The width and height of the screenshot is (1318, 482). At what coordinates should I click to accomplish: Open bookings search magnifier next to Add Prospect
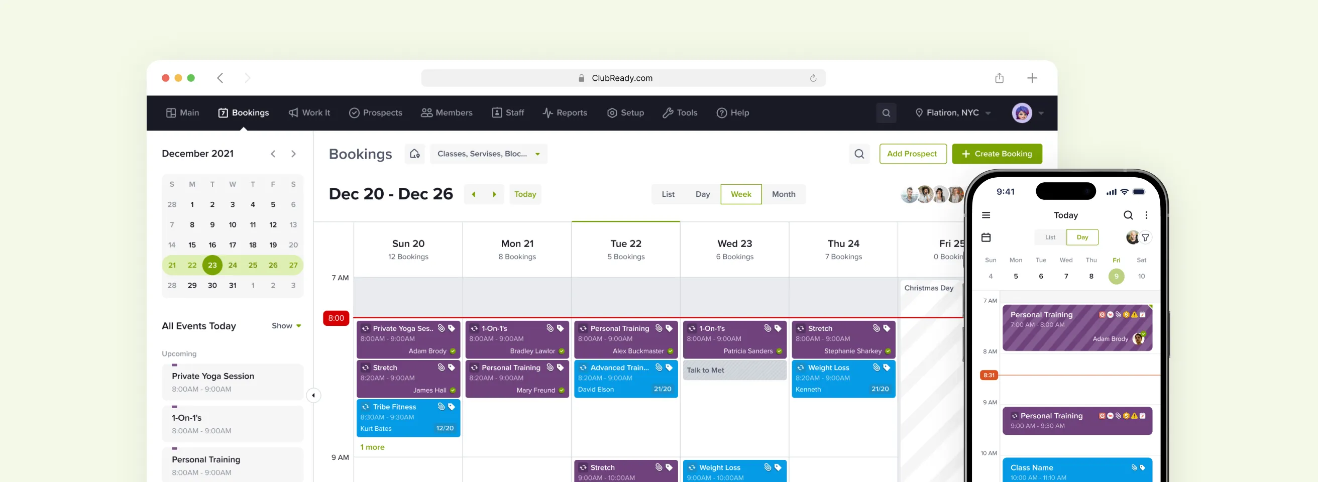(859, 154)
